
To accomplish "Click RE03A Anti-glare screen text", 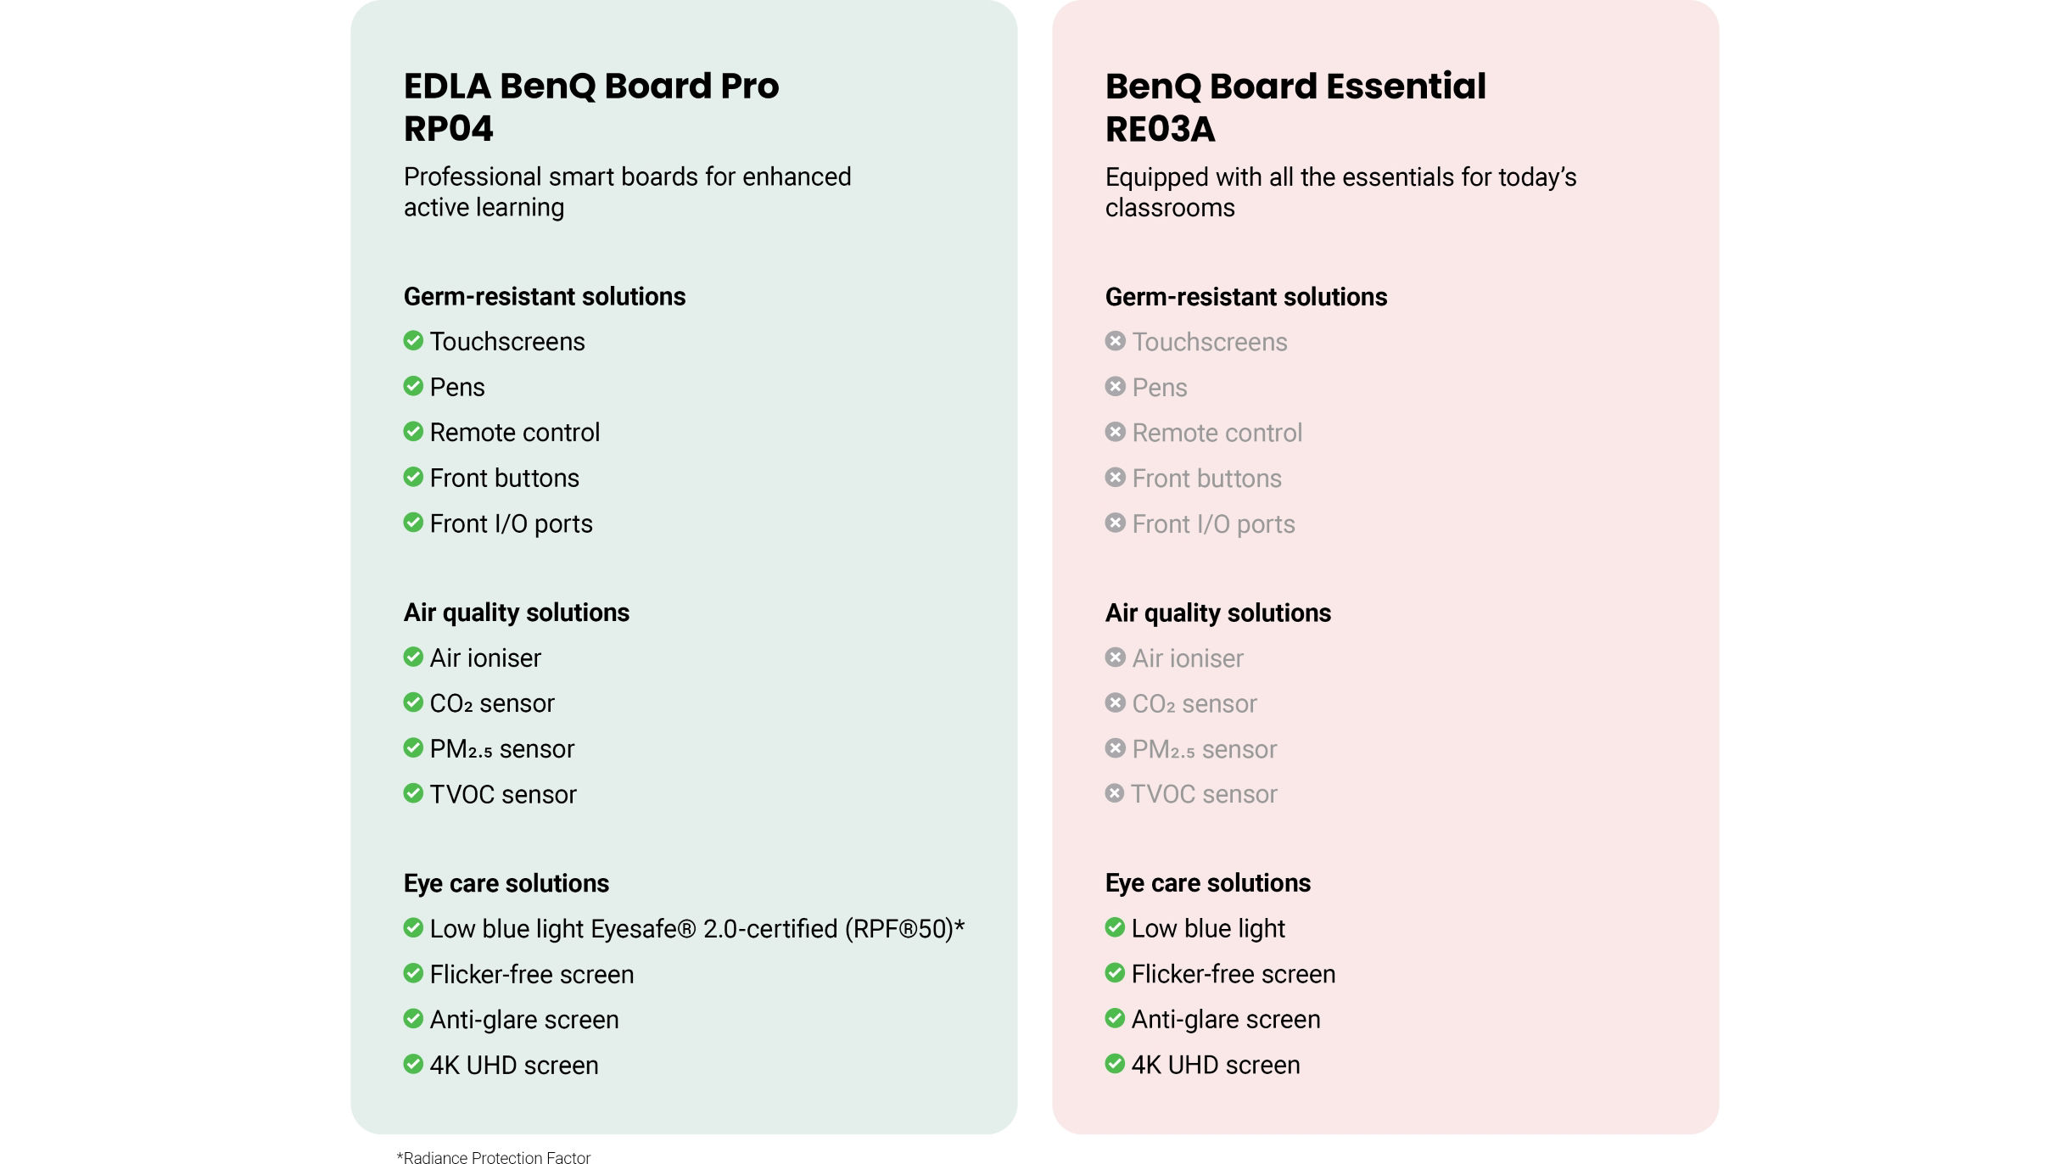I will [1226, 1019].
